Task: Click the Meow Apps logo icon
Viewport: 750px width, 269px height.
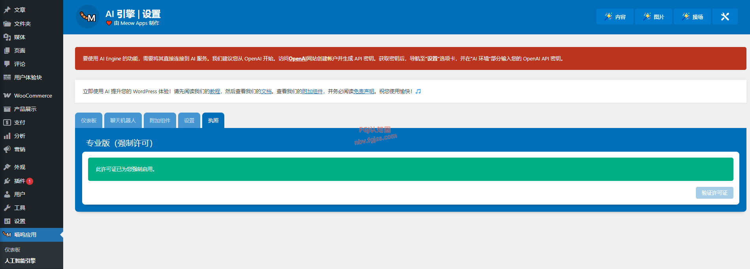Action: [88, 17]
